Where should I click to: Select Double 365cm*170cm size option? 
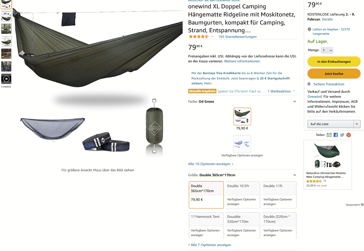tap(206, 195)
